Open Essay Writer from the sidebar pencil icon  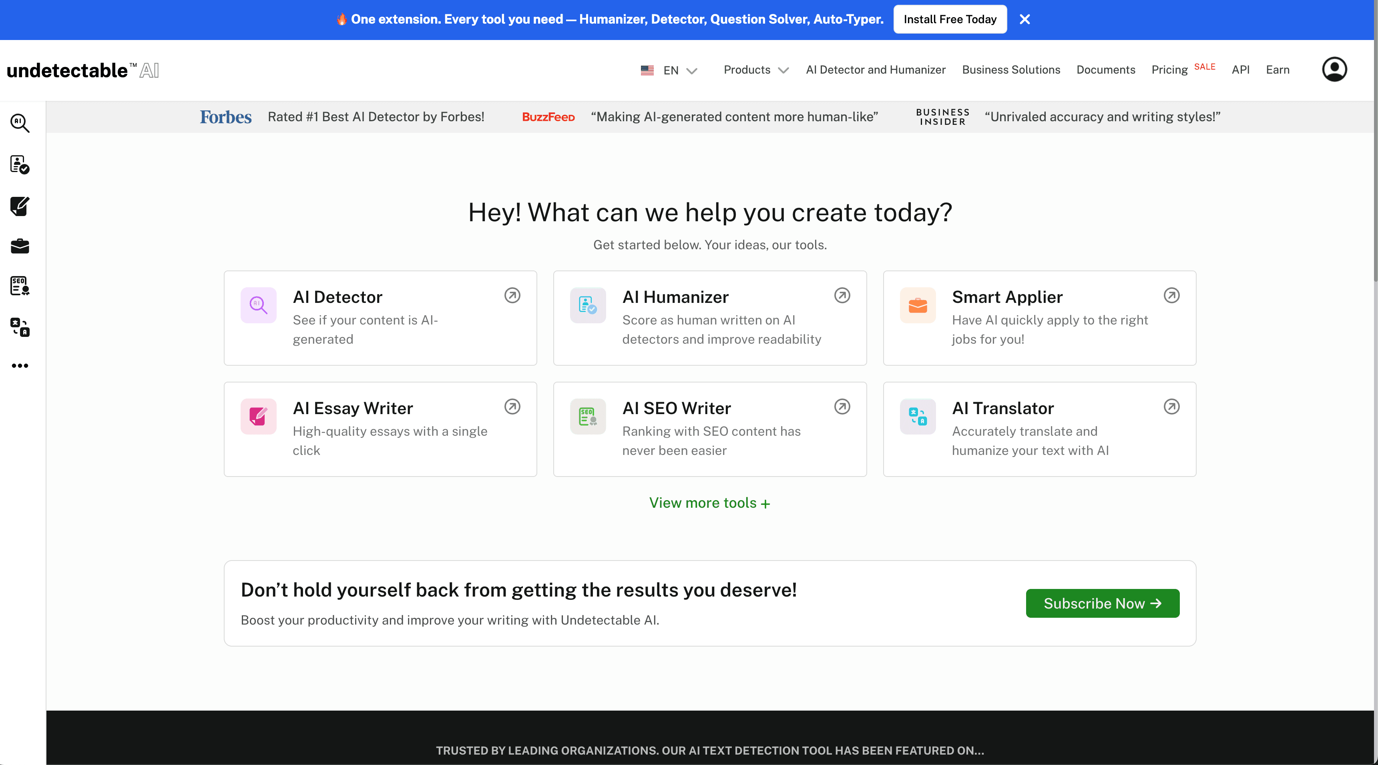(x=20, y=206)
